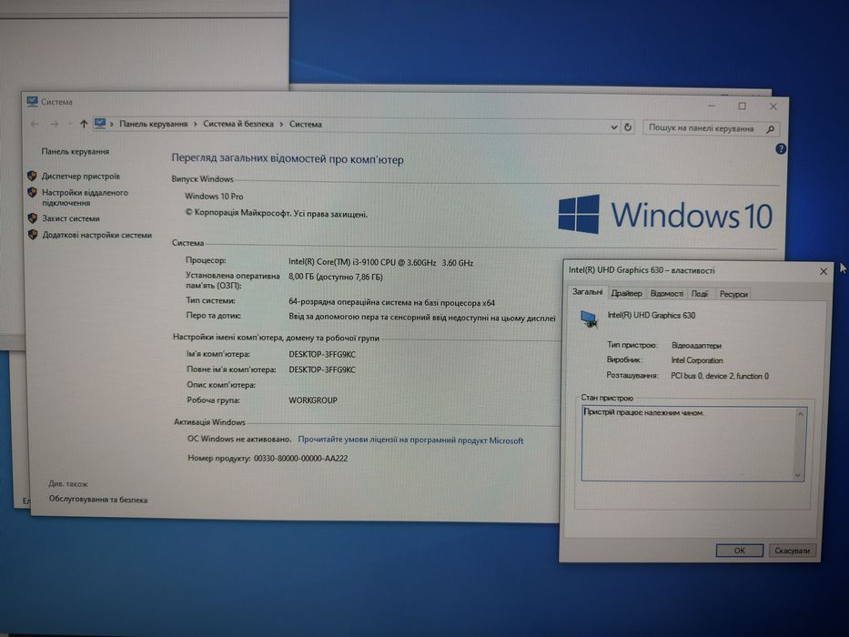Select Windows 10 Pro edition text
Viewport: 849px width, 637px height.
coord(214,196)
